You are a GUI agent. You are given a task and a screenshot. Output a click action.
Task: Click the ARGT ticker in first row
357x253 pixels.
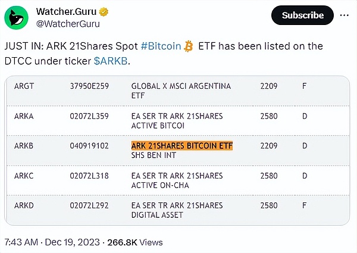point(24,86)
